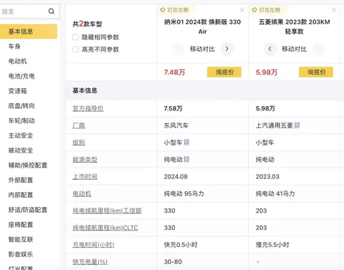The image size is (344, 270).
Task: Pin the 五菱缤果 column to the left
Action: 266,10
